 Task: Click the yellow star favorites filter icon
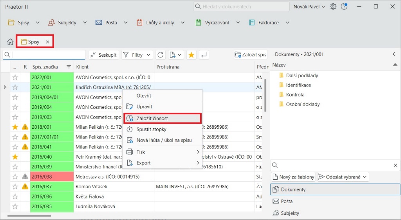coord(191,55)
